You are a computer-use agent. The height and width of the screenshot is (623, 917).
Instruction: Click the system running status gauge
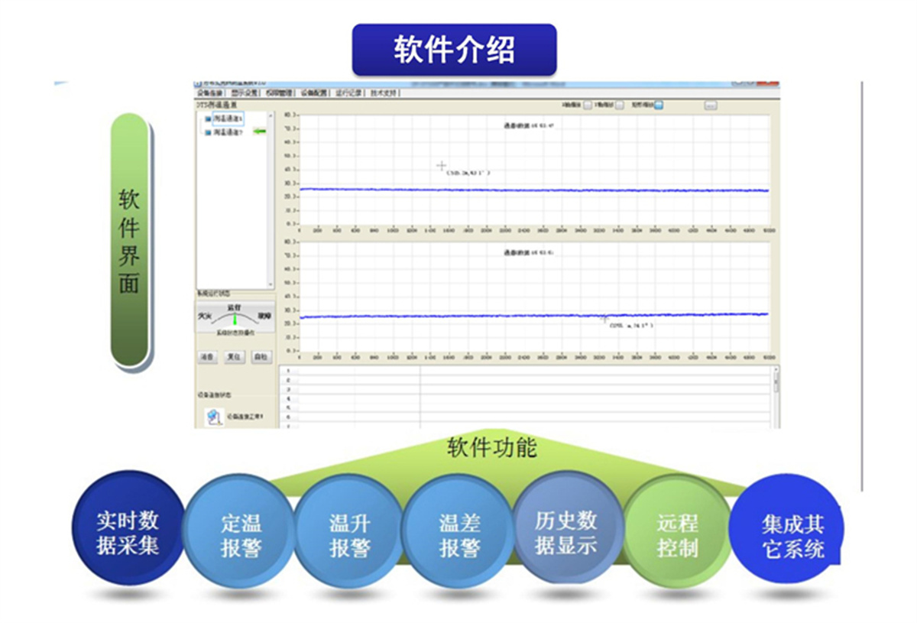pyautogui.click(x=235, y=317)
